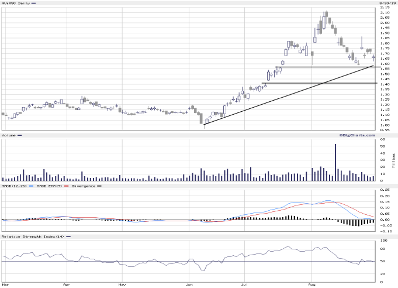This screenshot has width=398, height=288.
Task: Click the Millions volume axis label
Action: 393,159
